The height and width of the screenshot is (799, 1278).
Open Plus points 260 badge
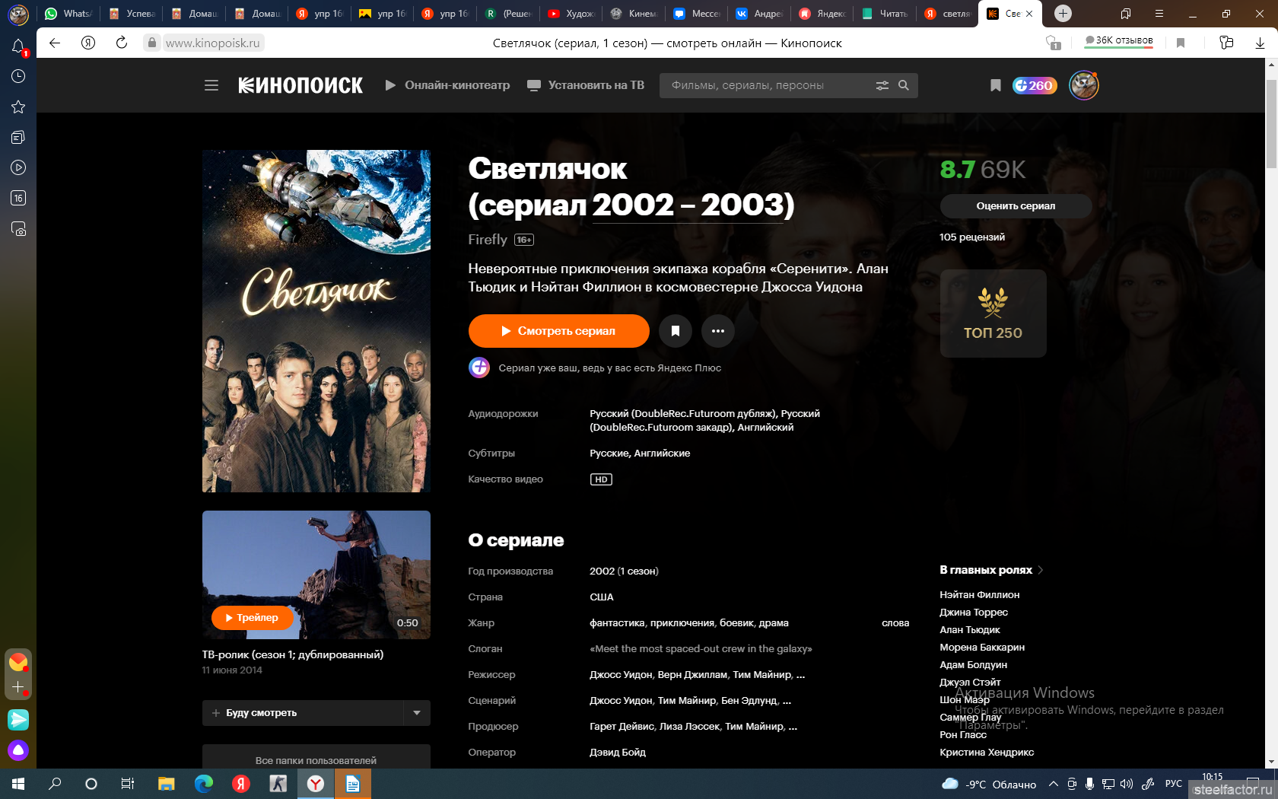[x=1035, y=85]
